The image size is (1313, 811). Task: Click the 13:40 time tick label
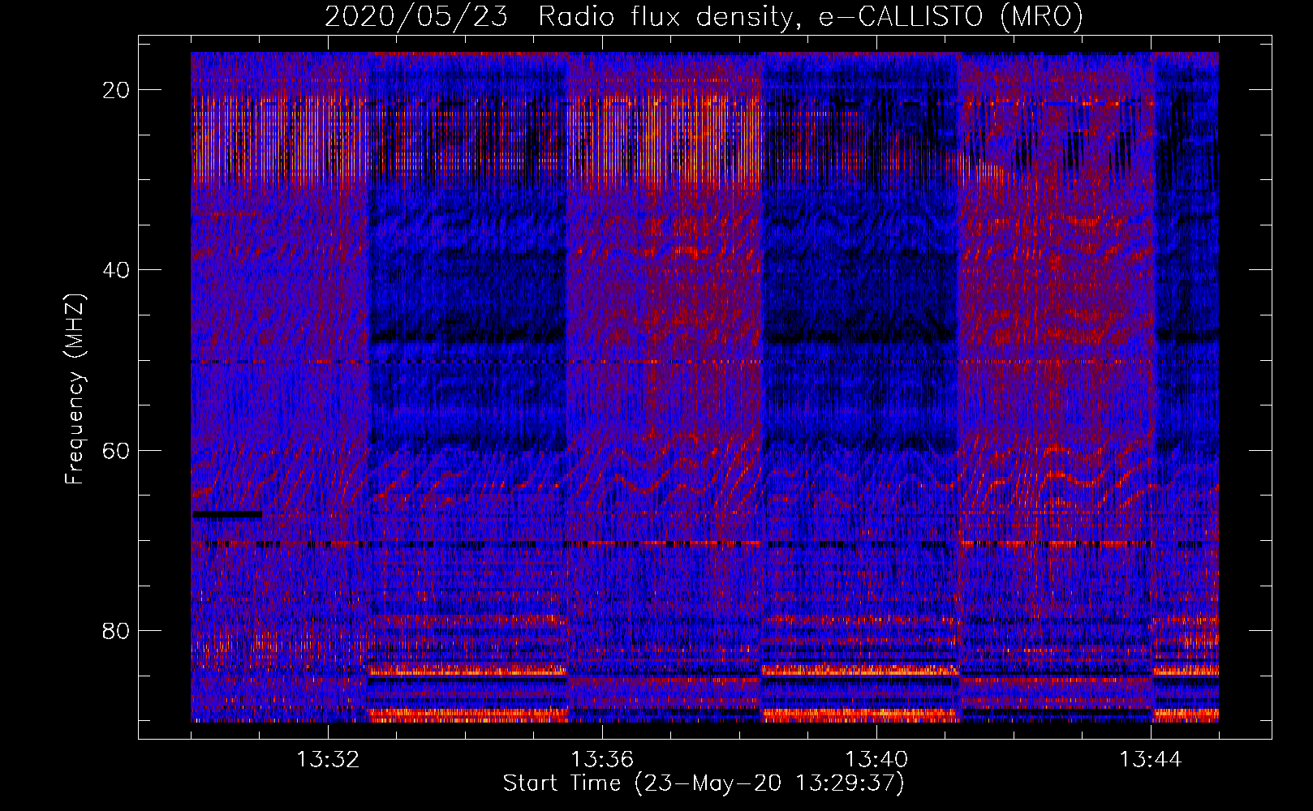pos(876,760)
